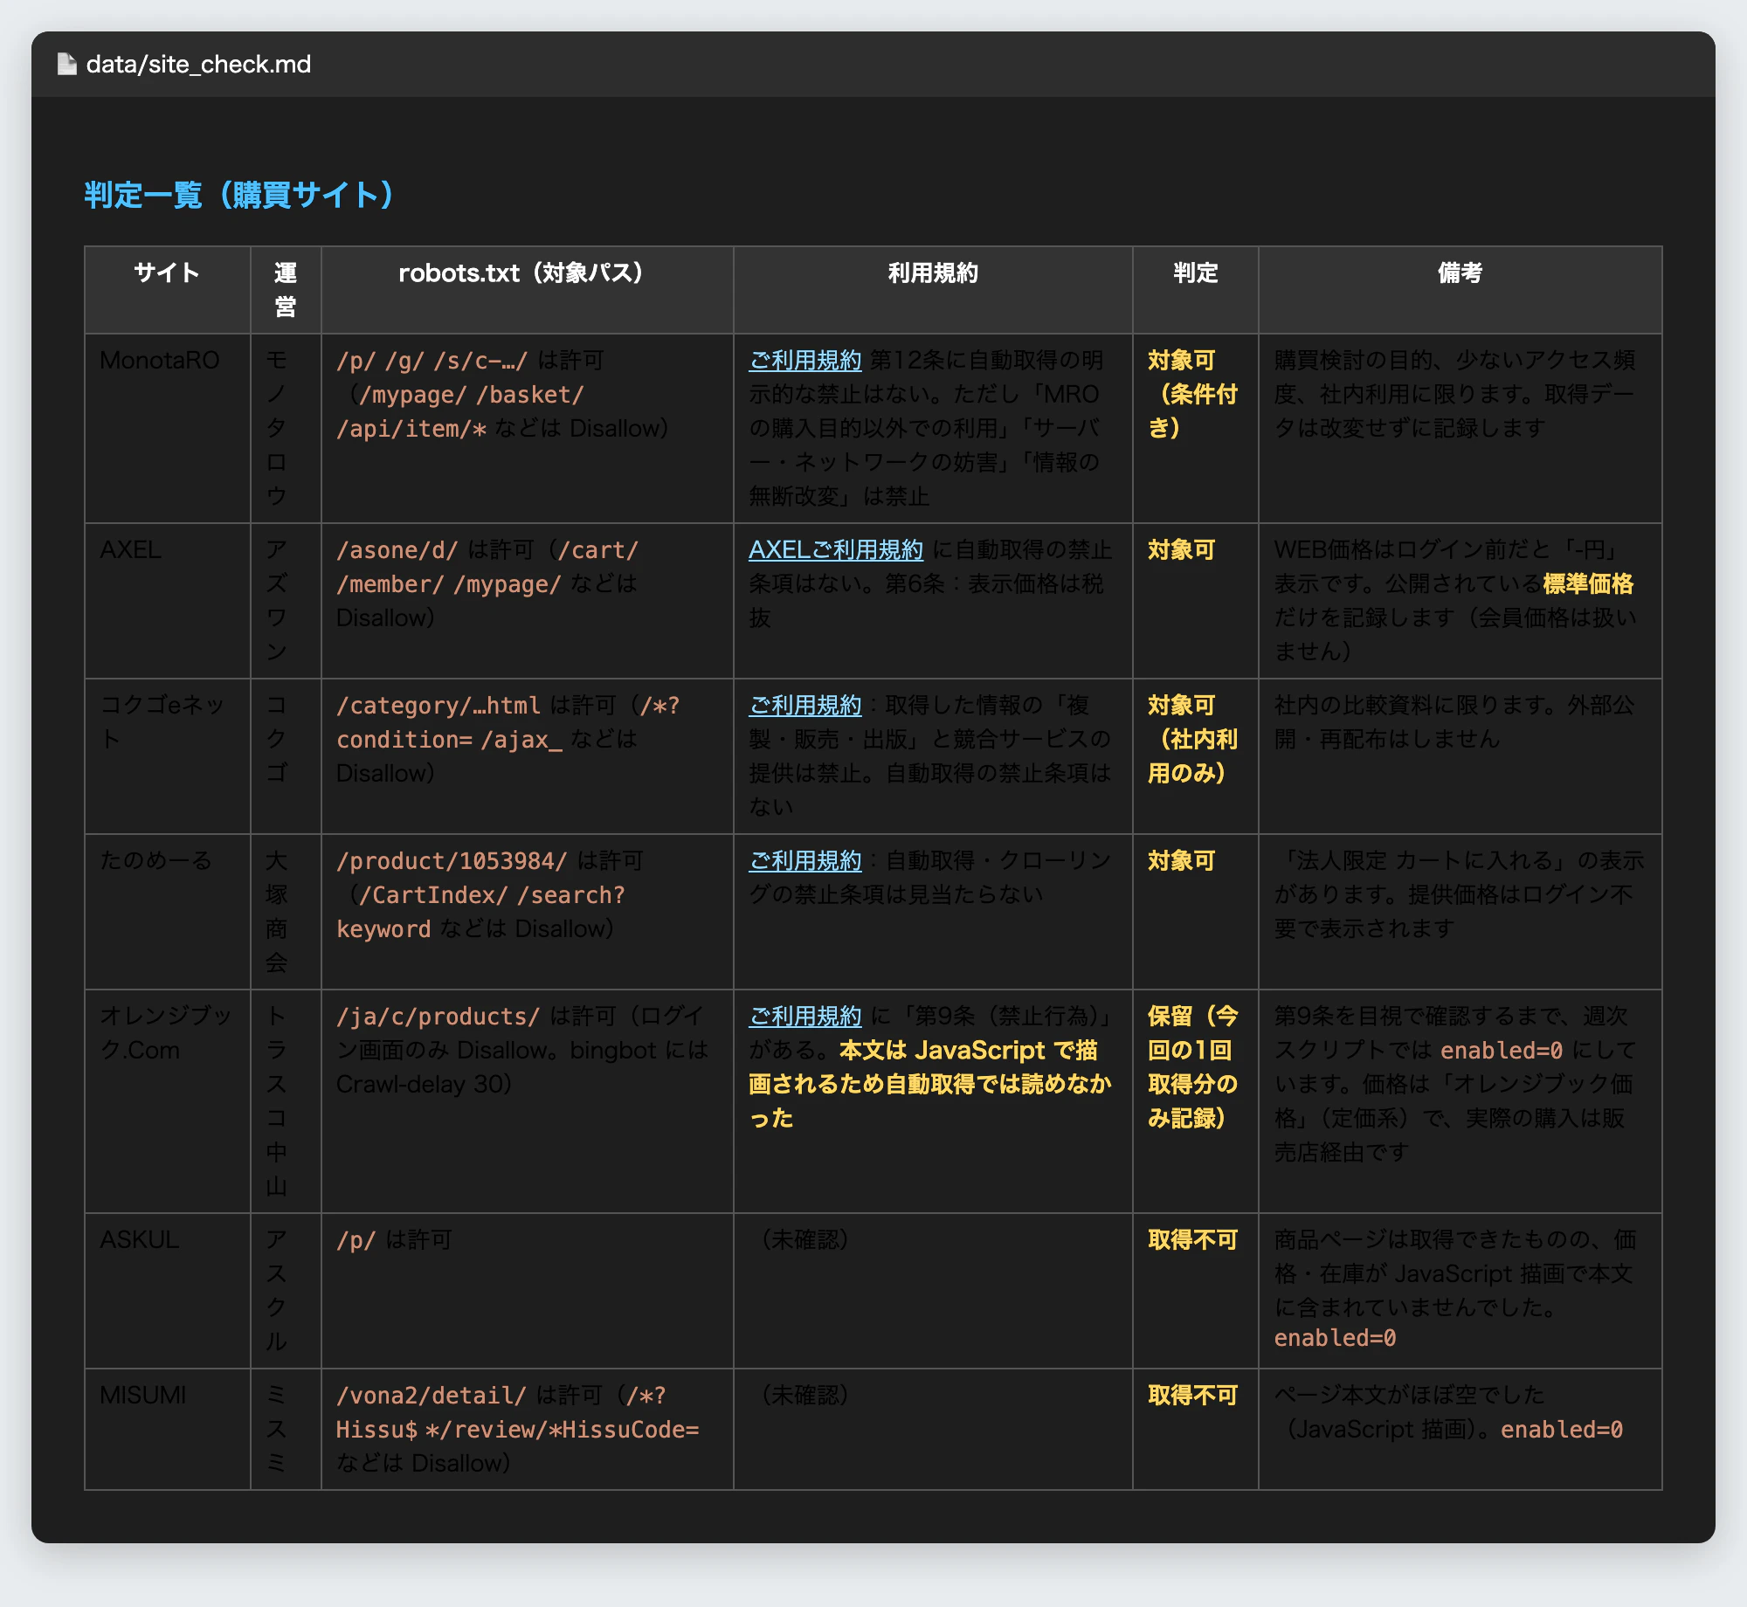Image resolution: width=1747 pixels, height=1607 pixels.
Task: Click the /category/…html path code
Action: 438,706
